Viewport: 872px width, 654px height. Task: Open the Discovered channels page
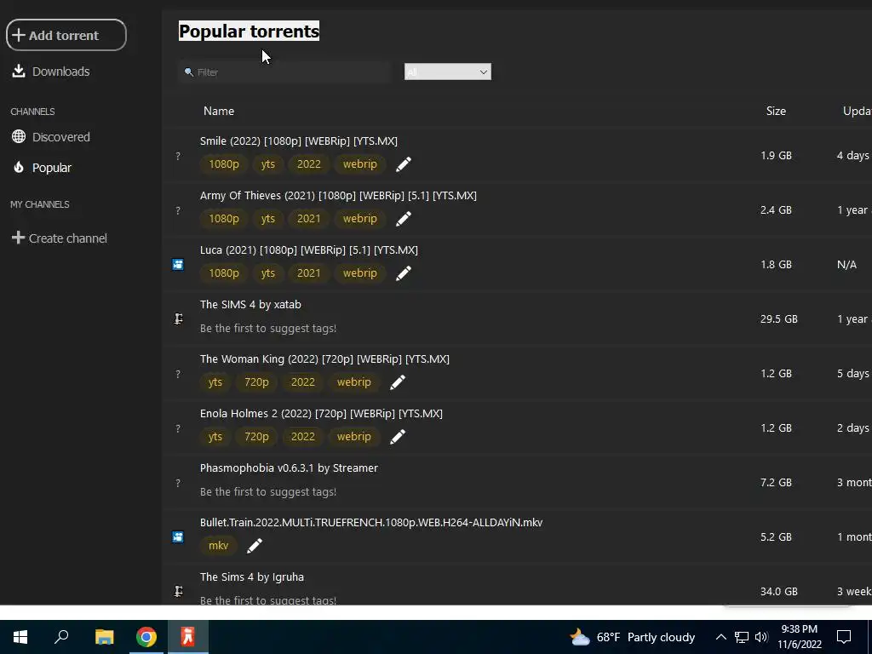(50, 137)
